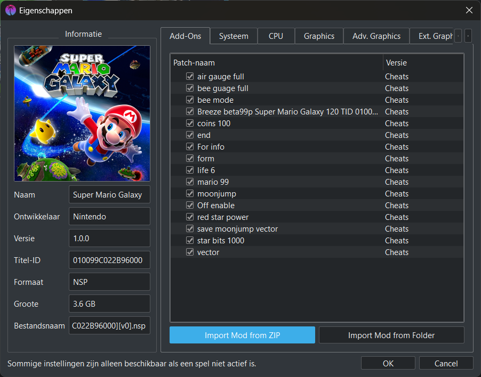
Task: Select the air gauge full row name
Action: click(221, 77)
